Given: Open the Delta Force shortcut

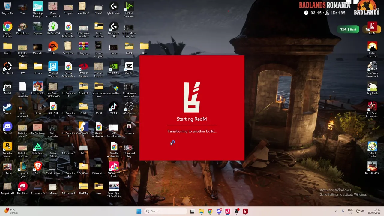Looking at the screenshot, I should [x=38, y=148].
